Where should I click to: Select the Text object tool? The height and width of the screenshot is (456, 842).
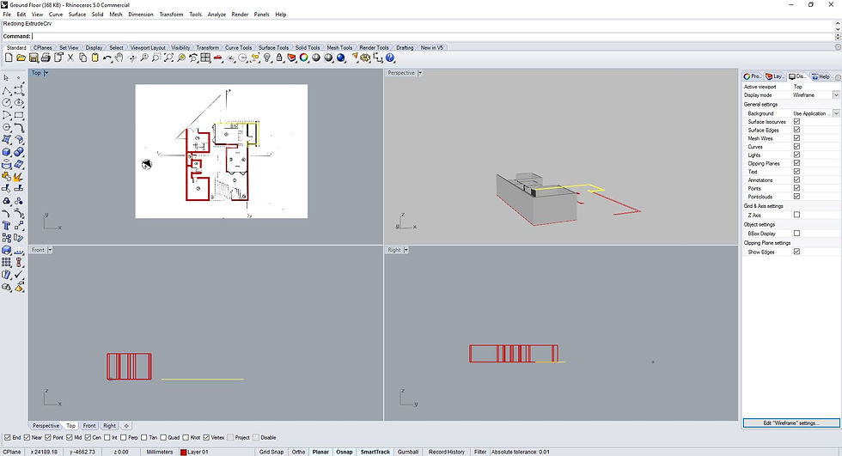coord(7,225)
